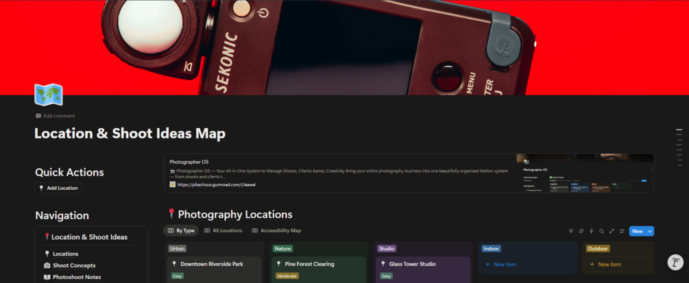
Task: Open the view settings sliders icon
Action: click(x=622, y=231)
